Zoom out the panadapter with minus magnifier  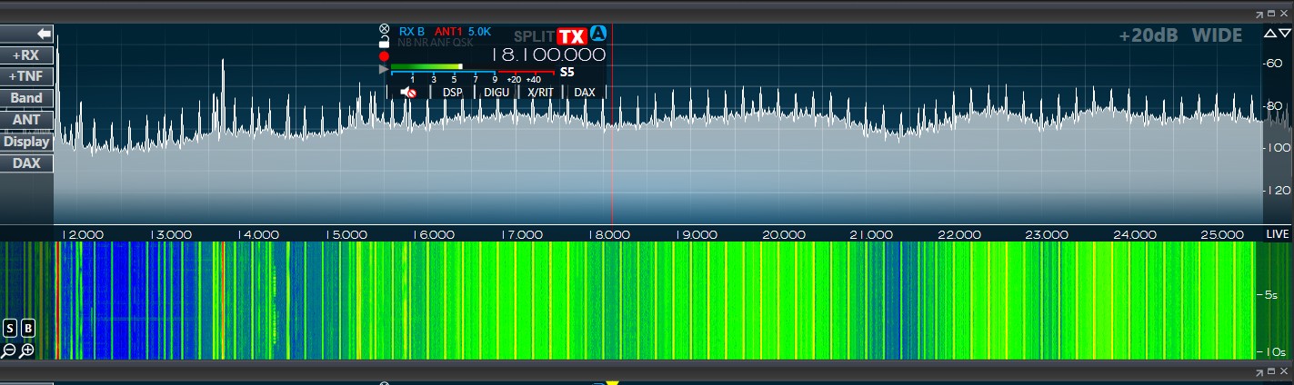click(x=9, y=350)
